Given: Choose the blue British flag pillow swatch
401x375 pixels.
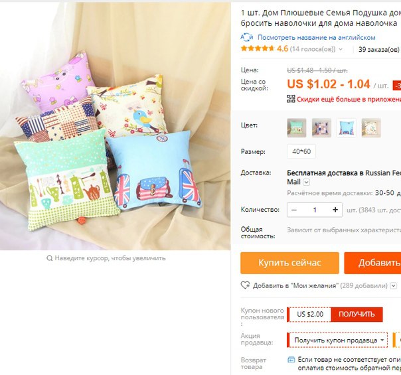Looking at the screenshot, I should pos(347,127).
